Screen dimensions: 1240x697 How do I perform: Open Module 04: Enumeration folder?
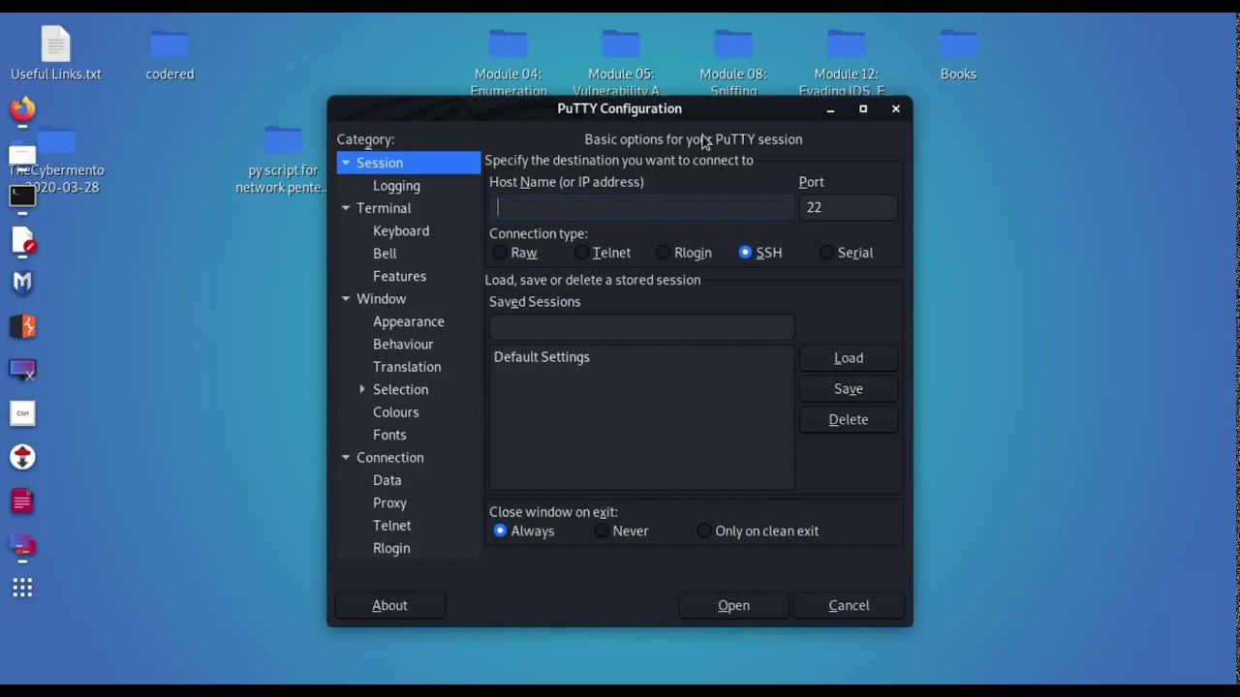point(509,61)
